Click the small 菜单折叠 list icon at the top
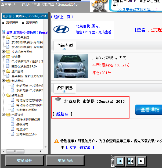The image size is (162, 168). click(23, 23)
